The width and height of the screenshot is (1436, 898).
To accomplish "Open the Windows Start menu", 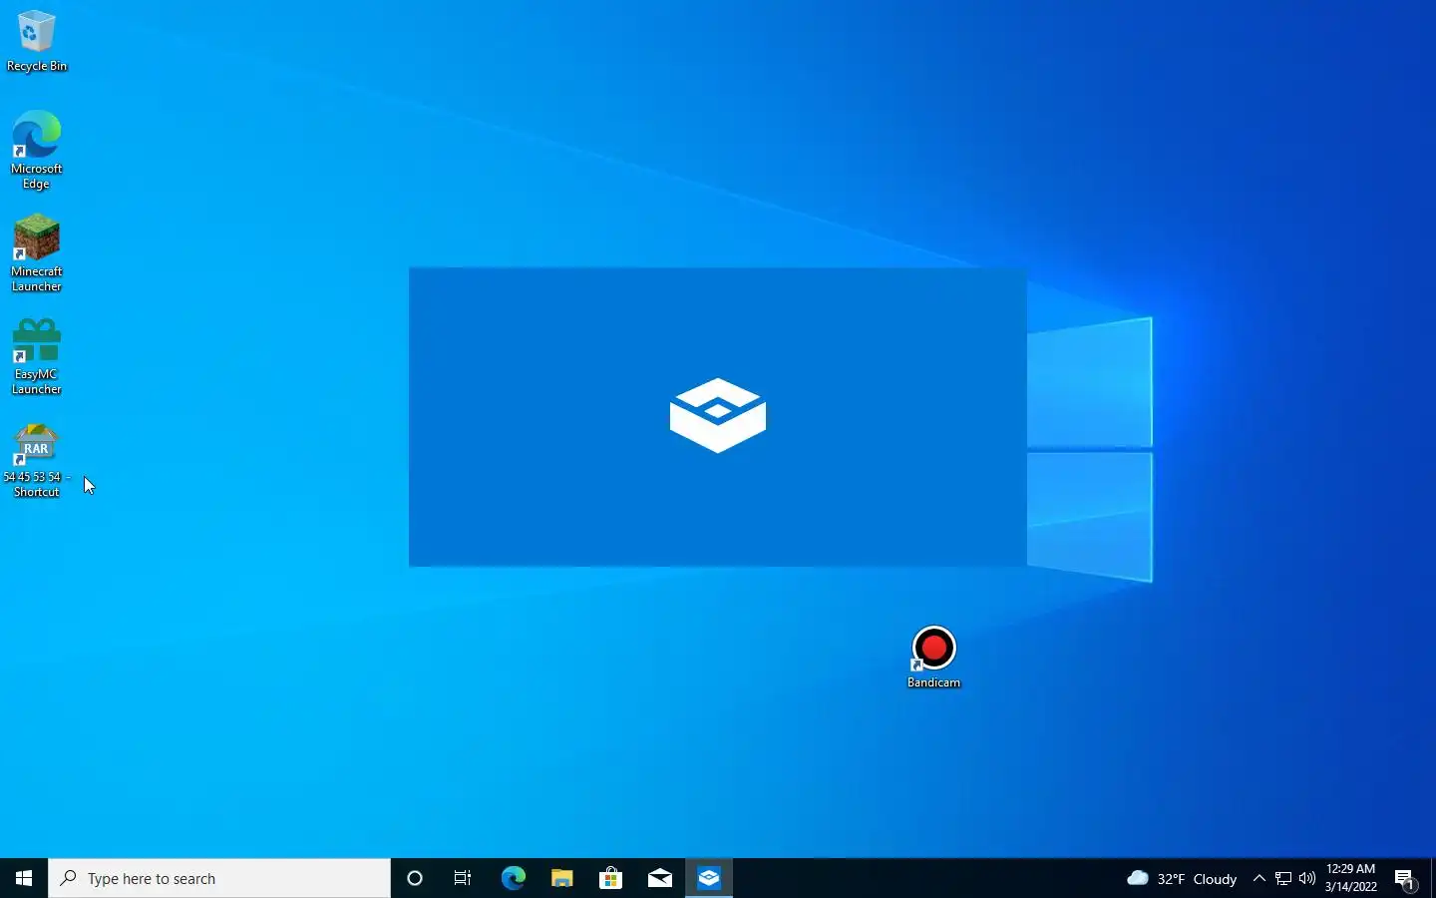I will (24, 878).
